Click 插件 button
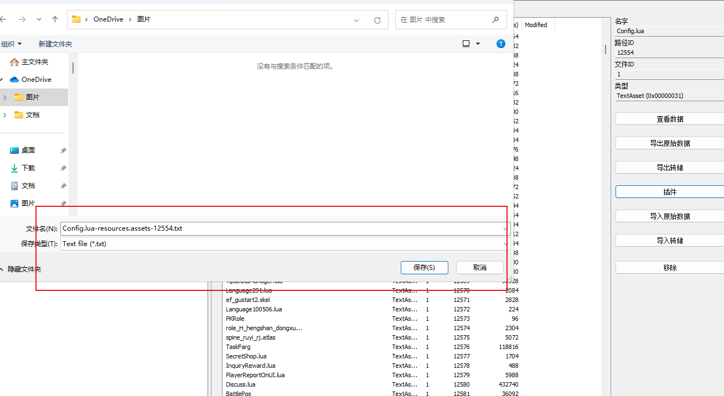This screenshot has height=396, width=724. pos(670,191)
